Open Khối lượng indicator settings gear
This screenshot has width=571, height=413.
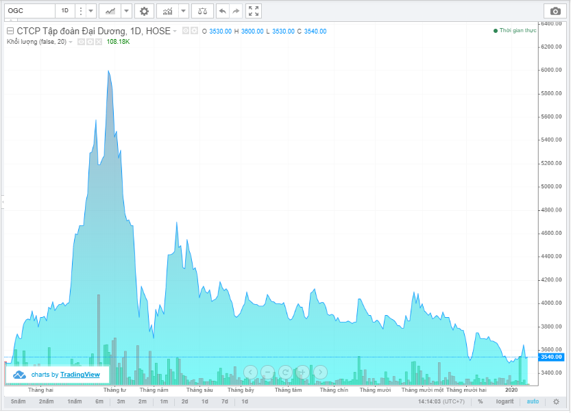click(x=90, y=42)
